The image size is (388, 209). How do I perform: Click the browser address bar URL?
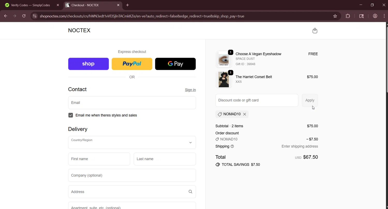click(x=142, y=16)
